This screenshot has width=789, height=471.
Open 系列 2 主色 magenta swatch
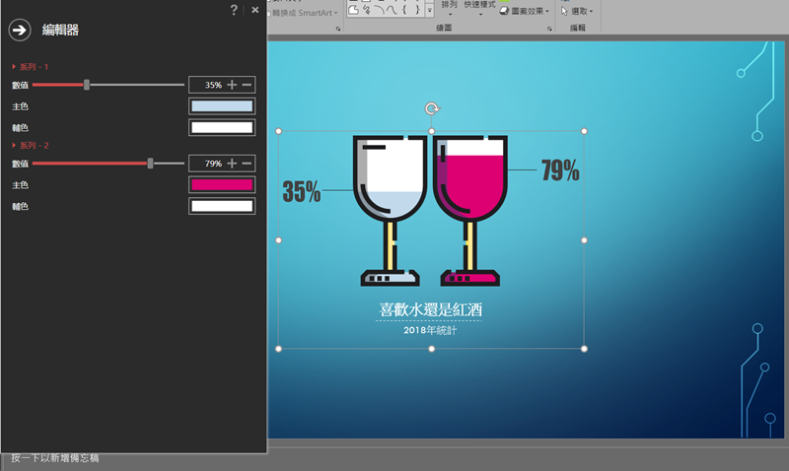[222, 184]
